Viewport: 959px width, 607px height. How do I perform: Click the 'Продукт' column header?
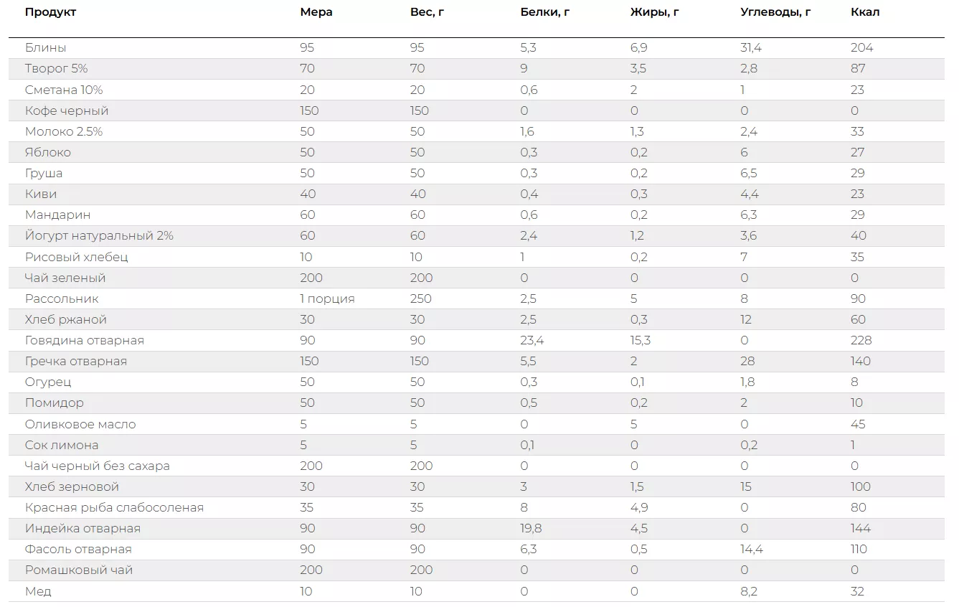pos(50,12)
